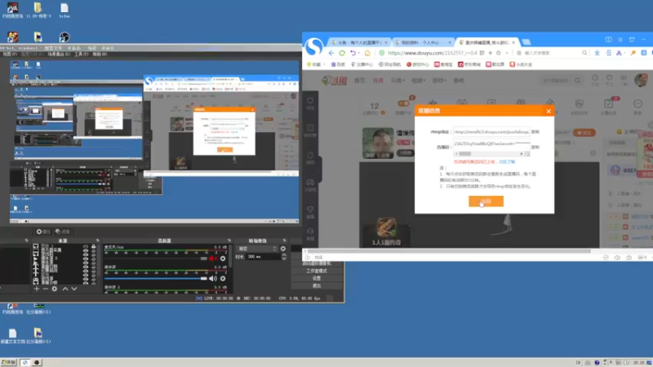Move source up with up-arrow in OBS
This screenshot has height=367, width=653.
[65, 289]
